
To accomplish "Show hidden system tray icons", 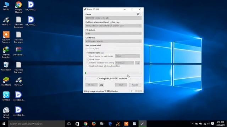I will tap(192, 124).
